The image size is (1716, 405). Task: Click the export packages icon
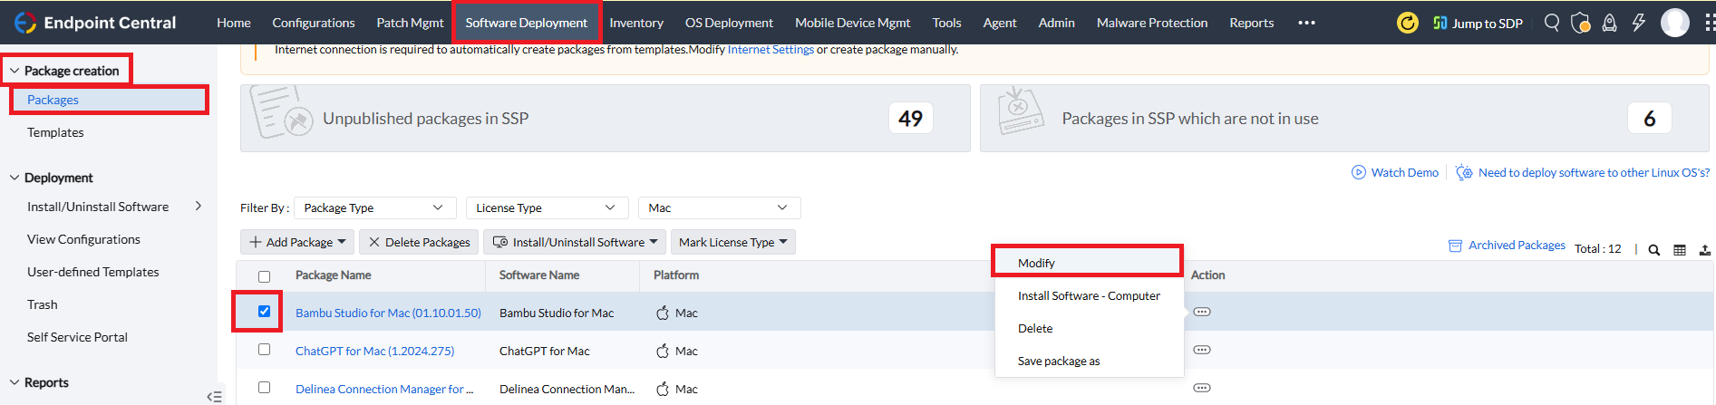[x=1704, y=250]
